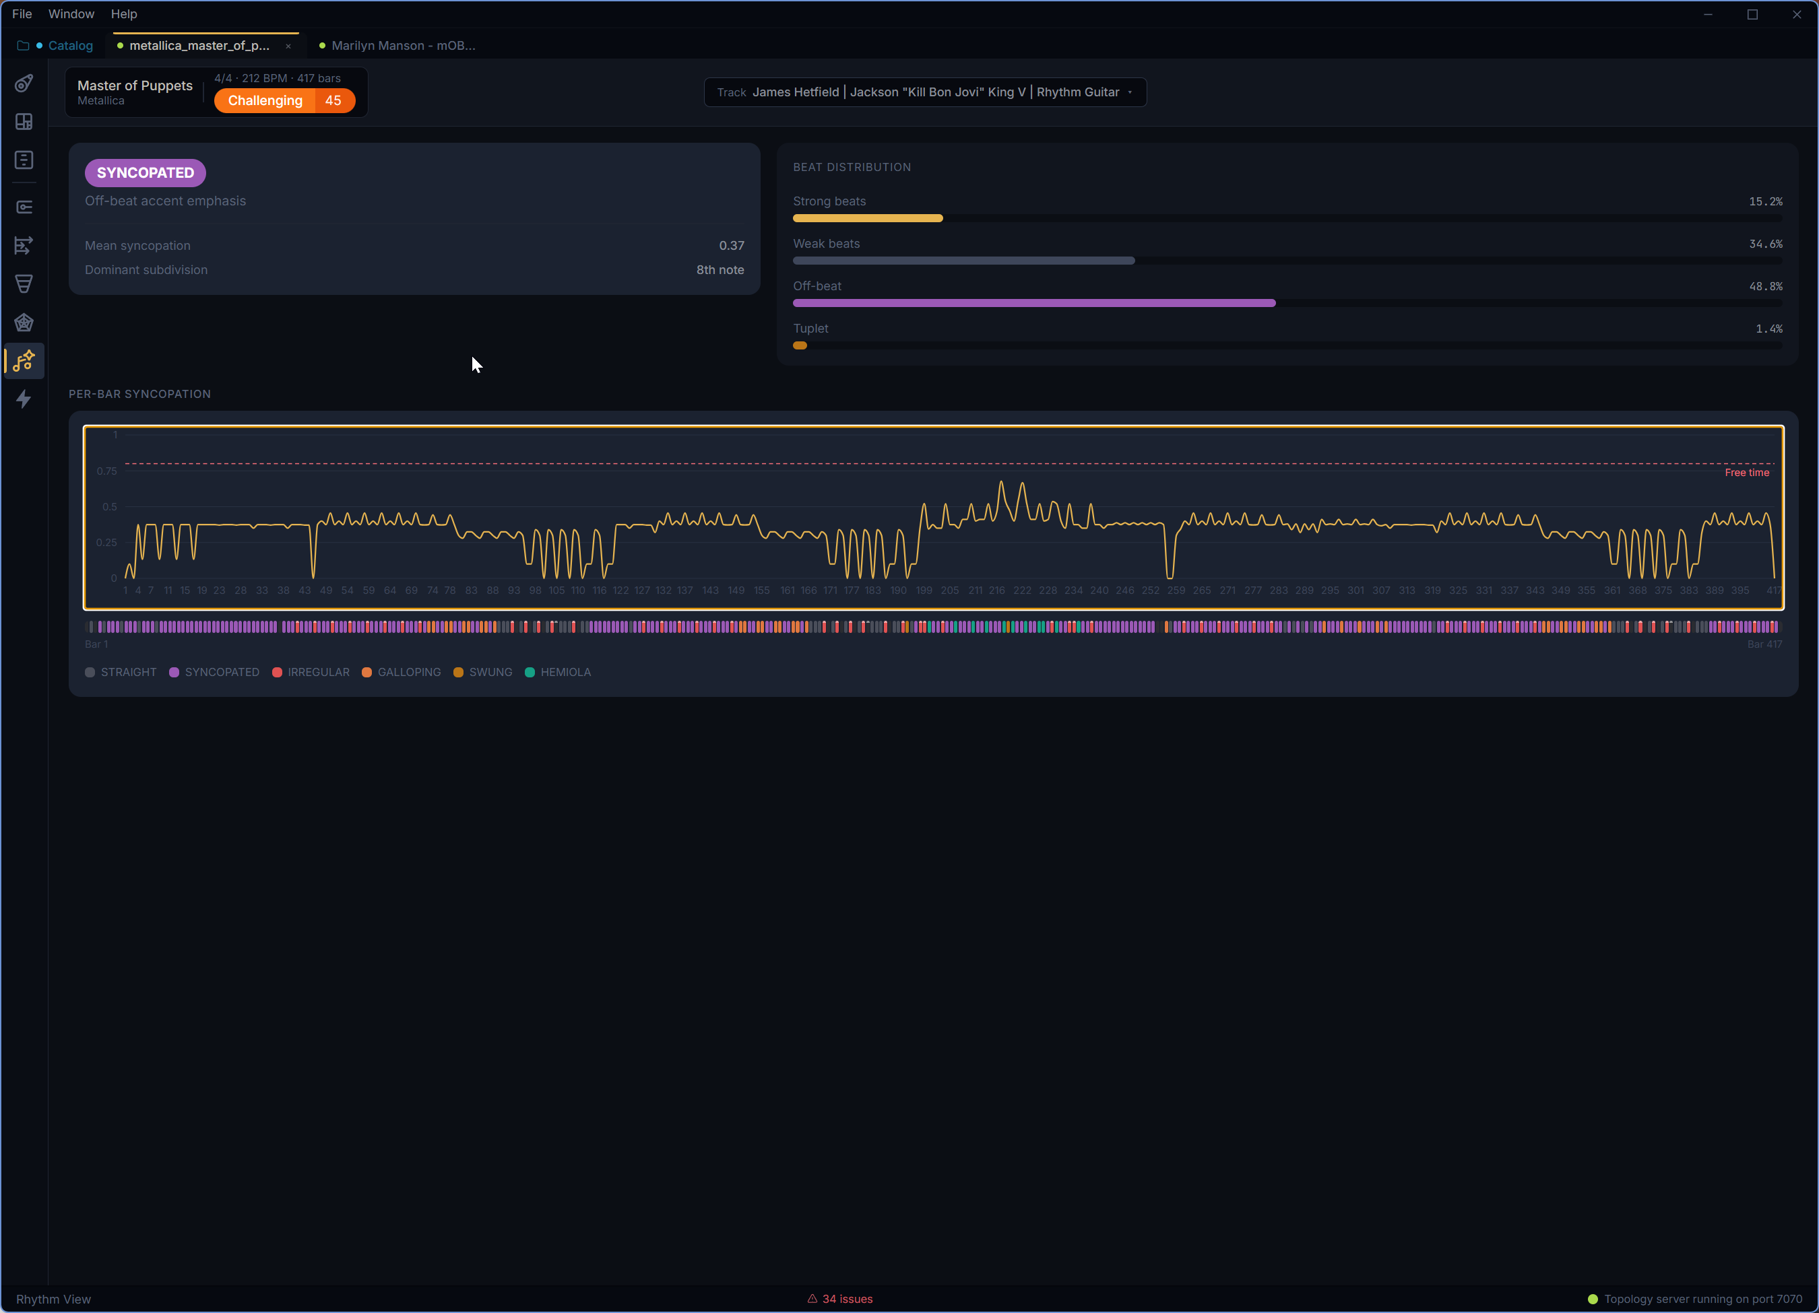Open the radar chart sidebar icon
This screenshot has height=1313, width=1819.
[x=24, y=323]
